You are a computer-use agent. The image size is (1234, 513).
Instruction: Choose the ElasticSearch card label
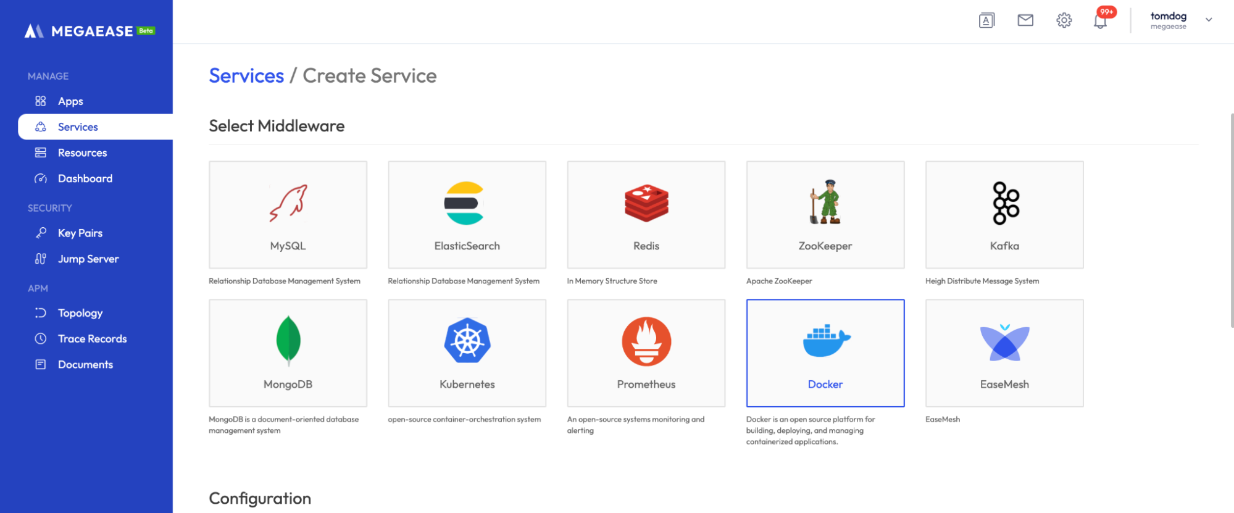(x=467, y=246)
